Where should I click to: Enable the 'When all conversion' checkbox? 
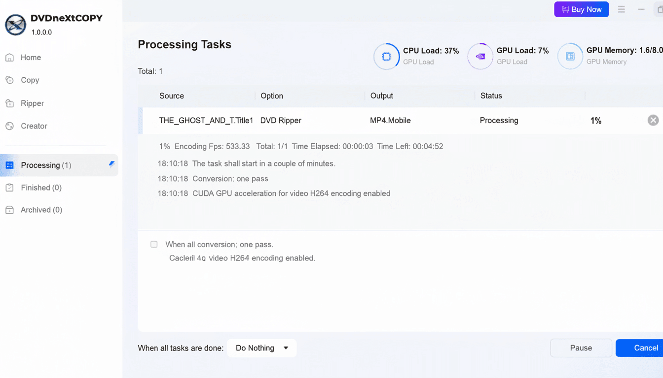tap(154, 244)
